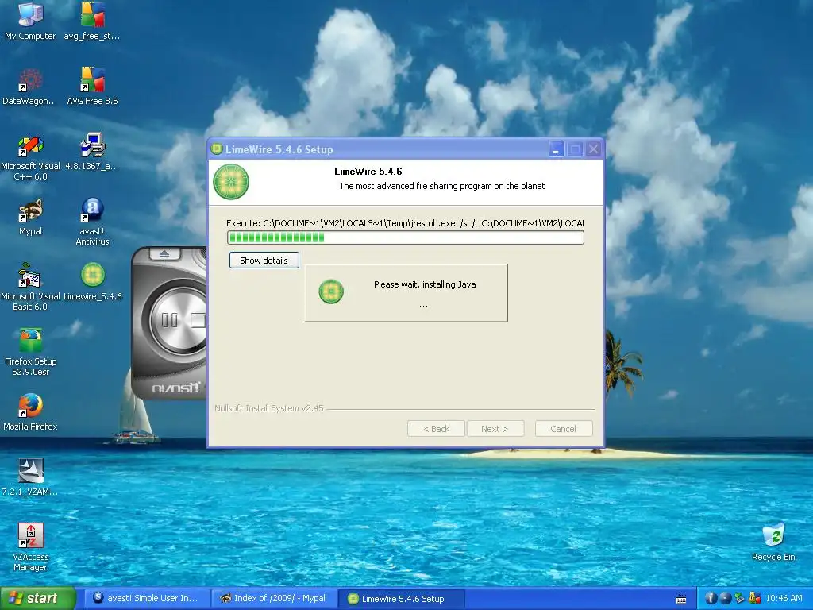Click the LimeWire logo in installer header

coord(231,182)
